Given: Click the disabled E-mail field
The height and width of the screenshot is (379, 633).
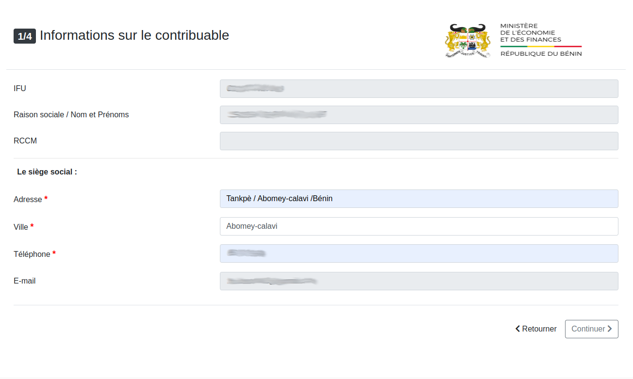Looking at the screenshot, I should [x=419, y=281].
